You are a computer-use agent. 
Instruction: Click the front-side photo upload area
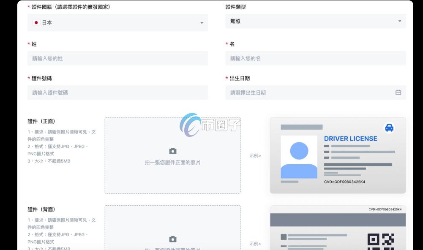click(x=172, y=155)
